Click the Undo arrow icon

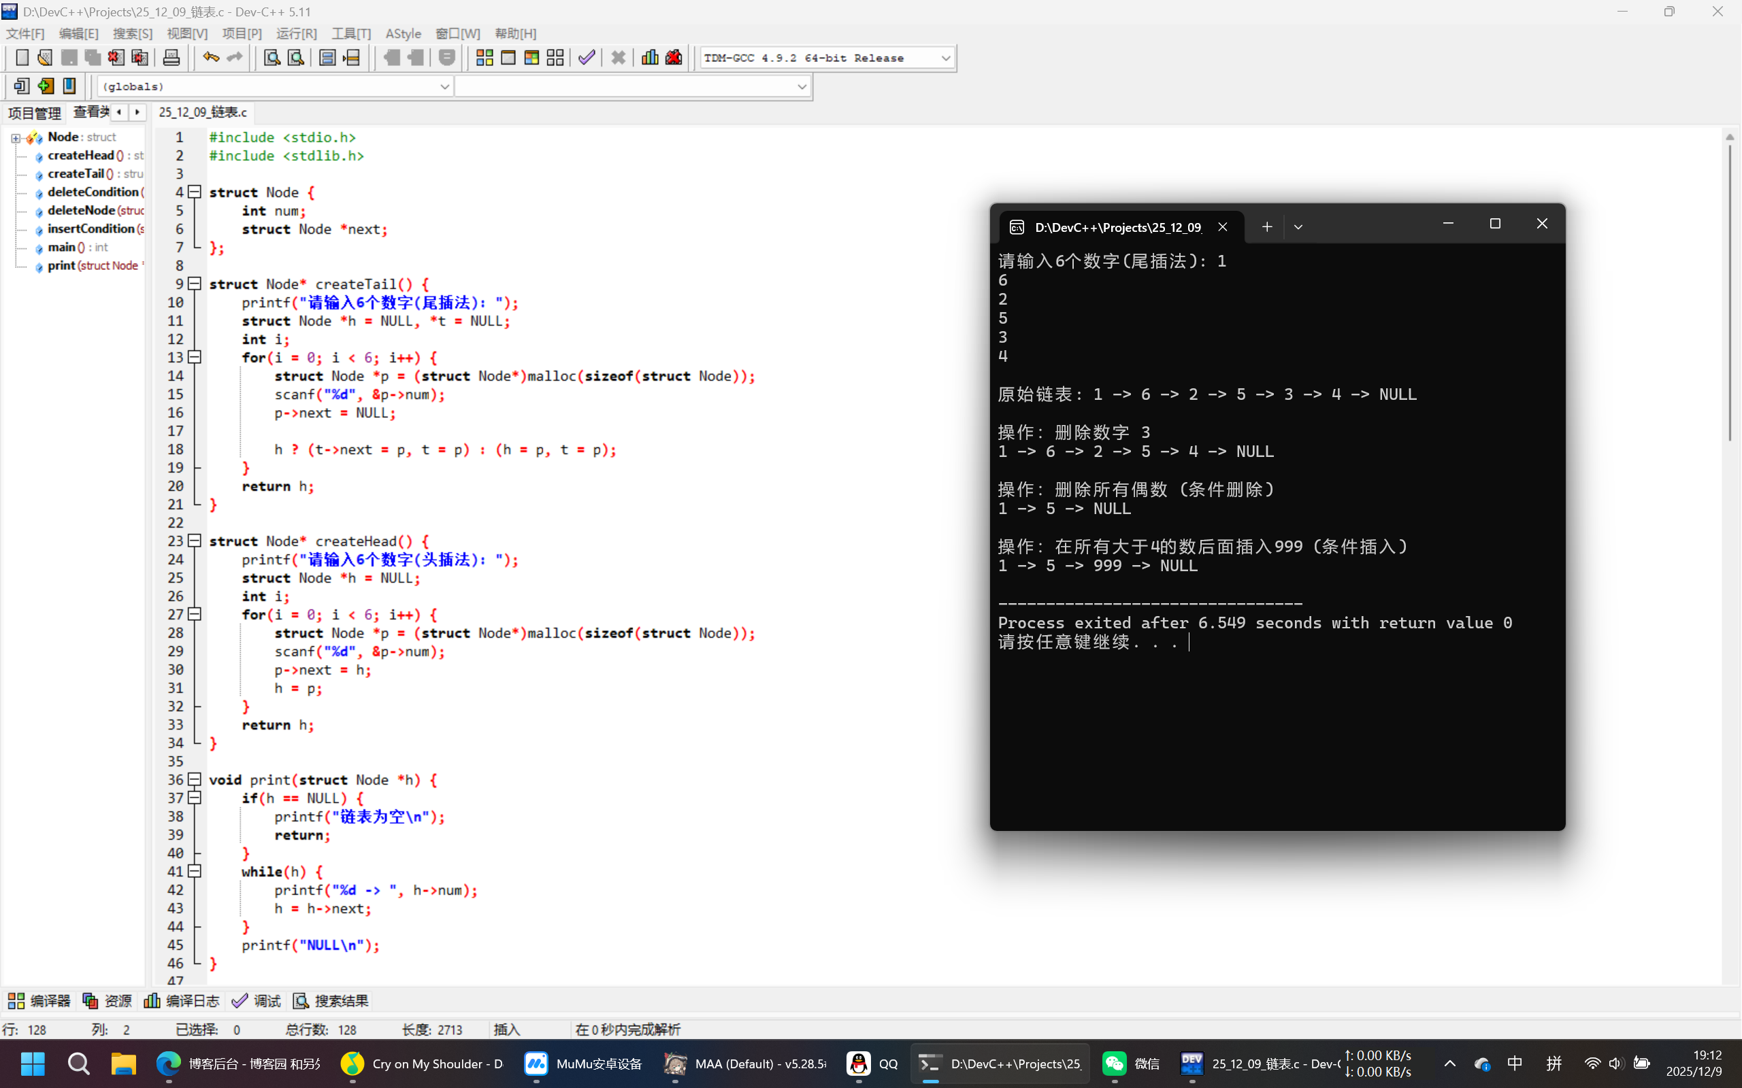coord(210,58)
